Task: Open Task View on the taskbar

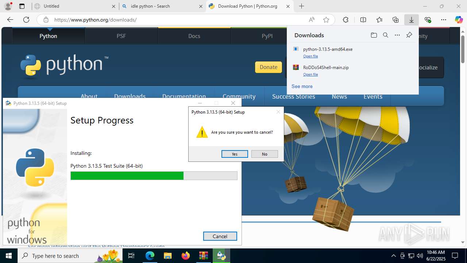Action: click(x=132, y=256)
